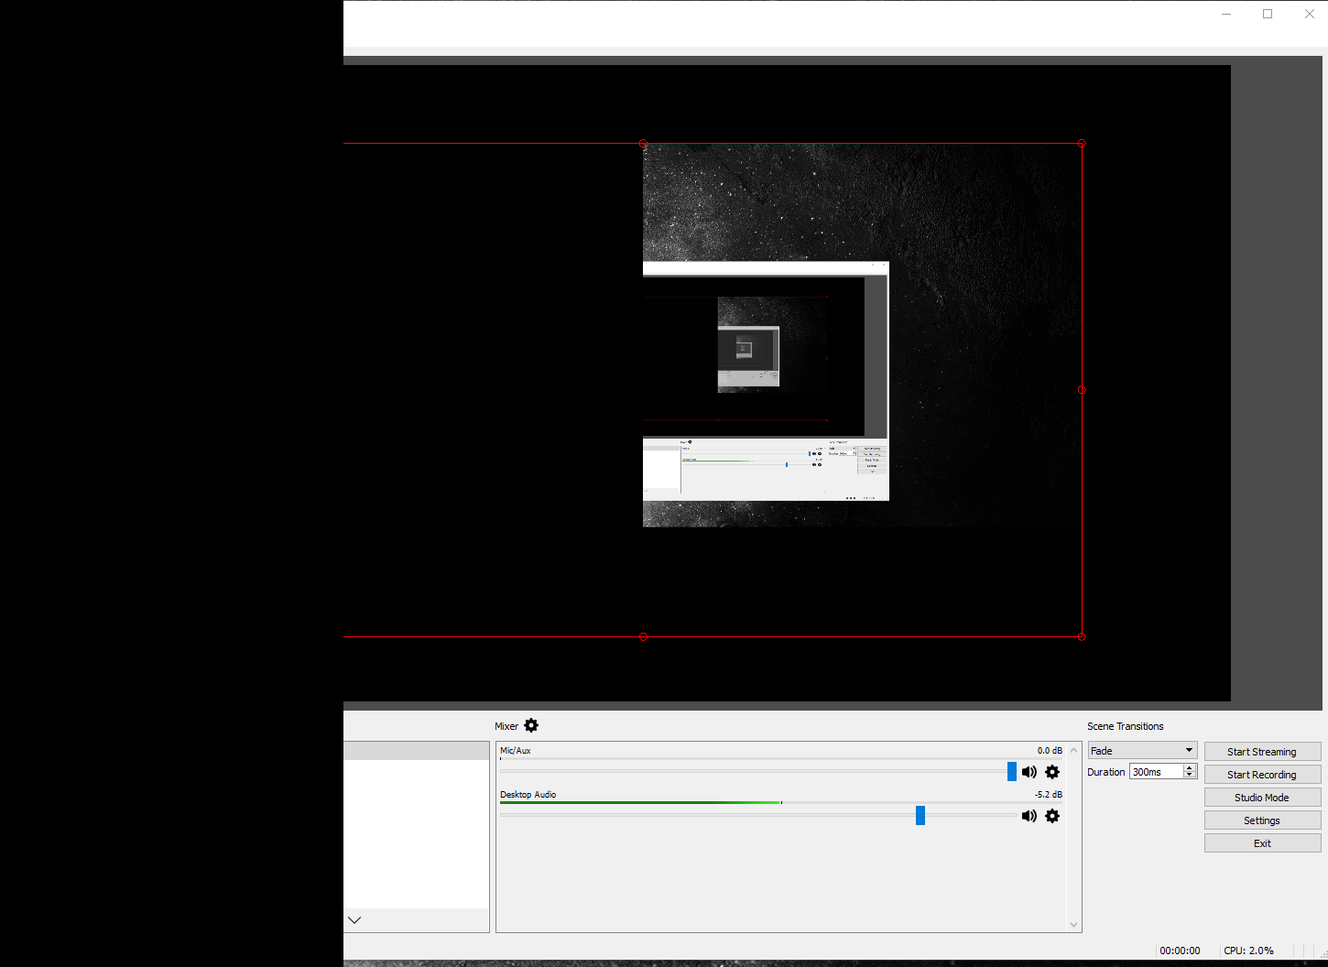Select the right-middle red resize handle
1328x967 pixels.
coord(1082,390)
